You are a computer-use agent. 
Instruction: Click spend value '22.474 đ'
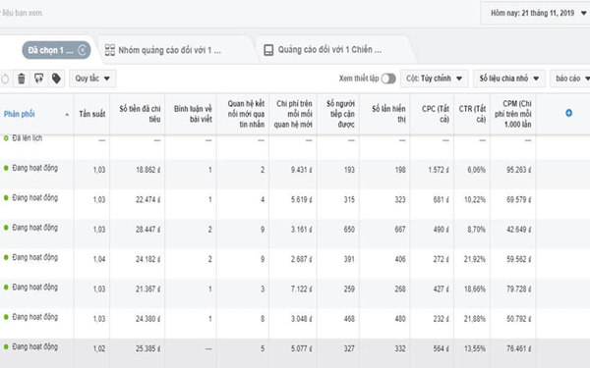click(148, 199)
